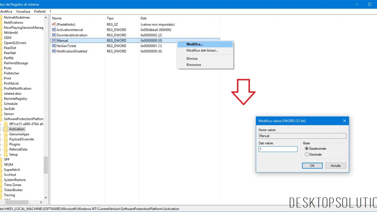
Task: Click the Annulla button
Action: [336, 166]
